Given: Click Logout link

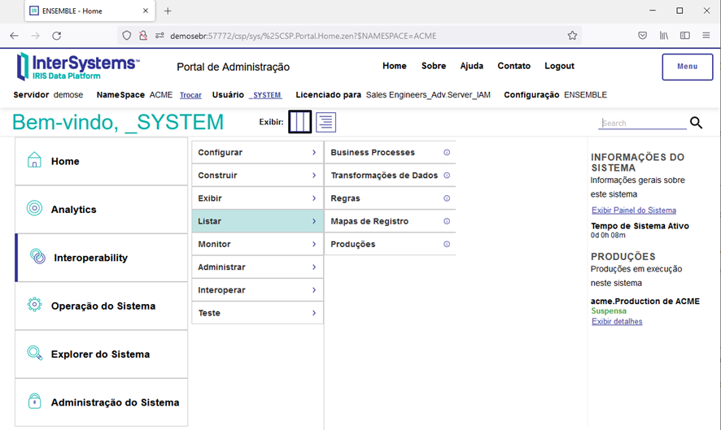Looking at the screenshot, I should 560,66.
